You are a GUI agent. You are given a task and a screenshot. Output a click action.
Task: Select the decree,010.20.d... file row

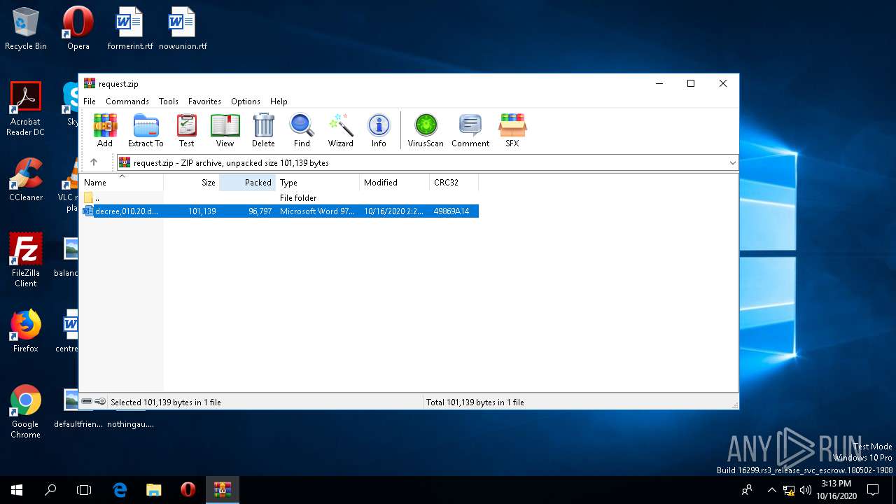[x=280, y=211]
